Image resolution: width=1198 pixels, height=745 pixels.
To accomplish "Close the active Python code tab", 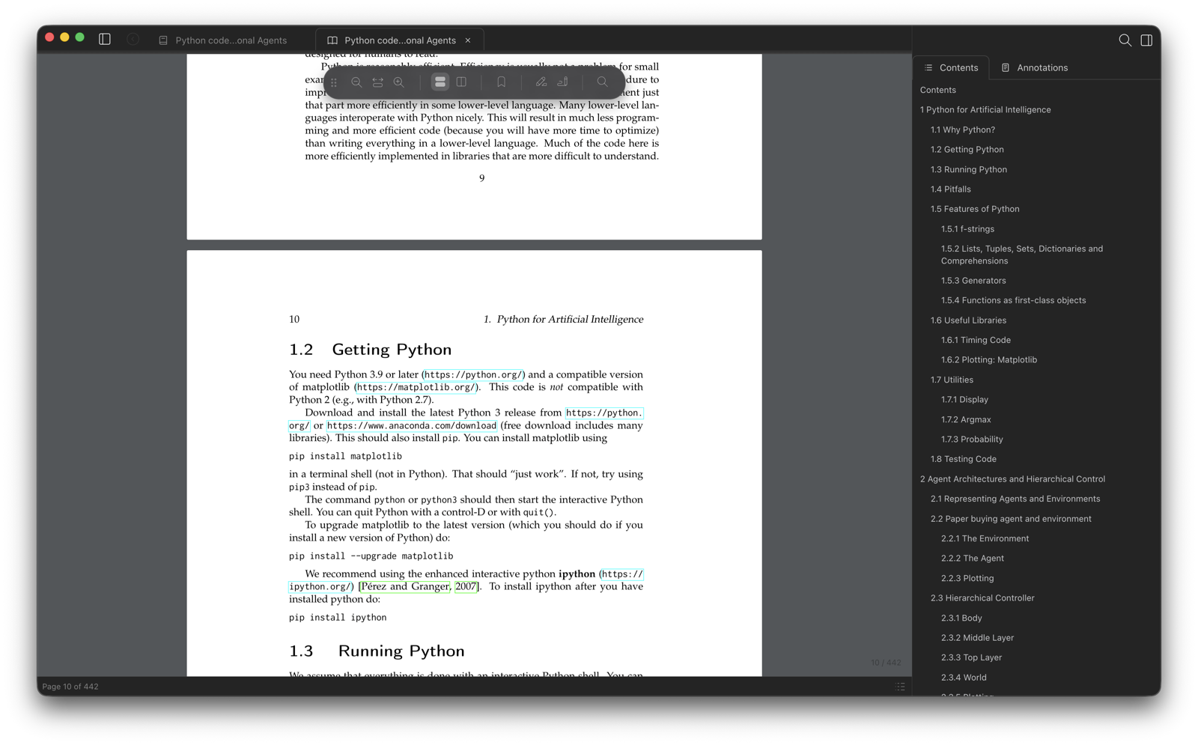I will coord(468,40).
